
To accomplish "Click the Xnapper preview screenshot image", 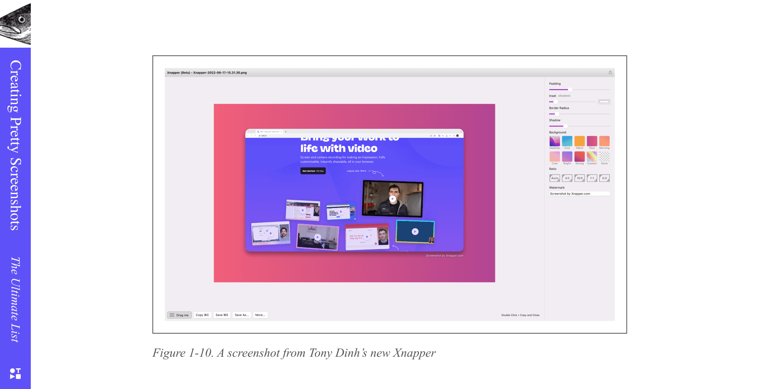I will pyautogui.click(x=354, y=193).
